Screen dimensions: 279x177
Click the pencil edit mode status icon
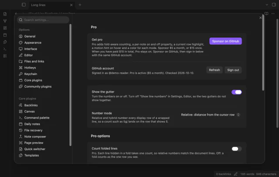pos(235,174)
